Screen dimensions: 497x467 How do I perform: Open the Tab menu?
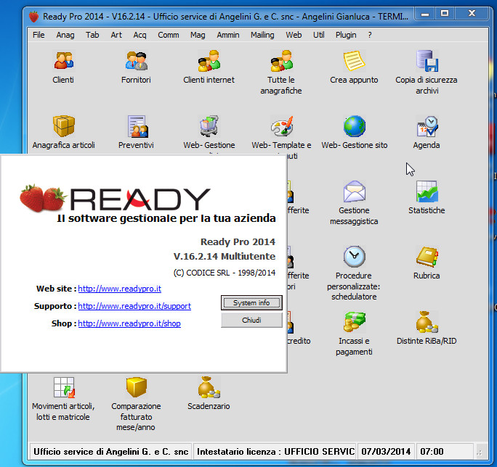pos(92,35)
